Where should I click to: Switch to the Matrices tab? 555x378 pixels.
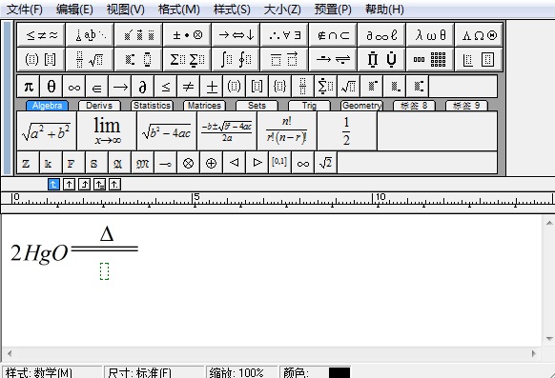click(204, 106)
